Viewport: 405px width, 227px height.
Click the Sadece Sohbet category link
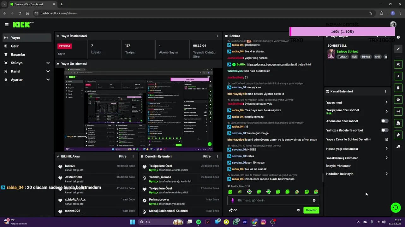pos(347,52)
